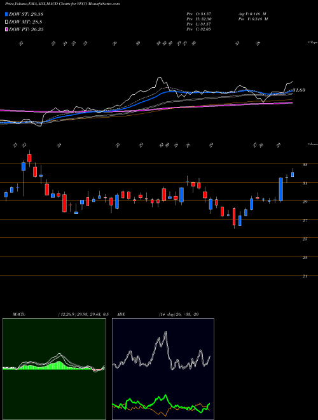
Task: Click the ADX panel heading
Action: (x=121, y=314)
